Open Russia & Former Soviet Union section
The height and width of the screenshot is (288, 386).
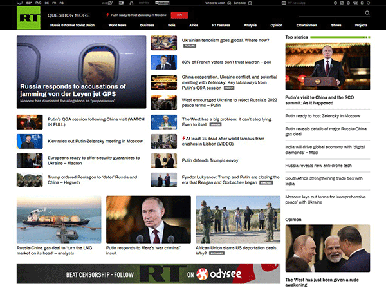[x=72, y=25]
